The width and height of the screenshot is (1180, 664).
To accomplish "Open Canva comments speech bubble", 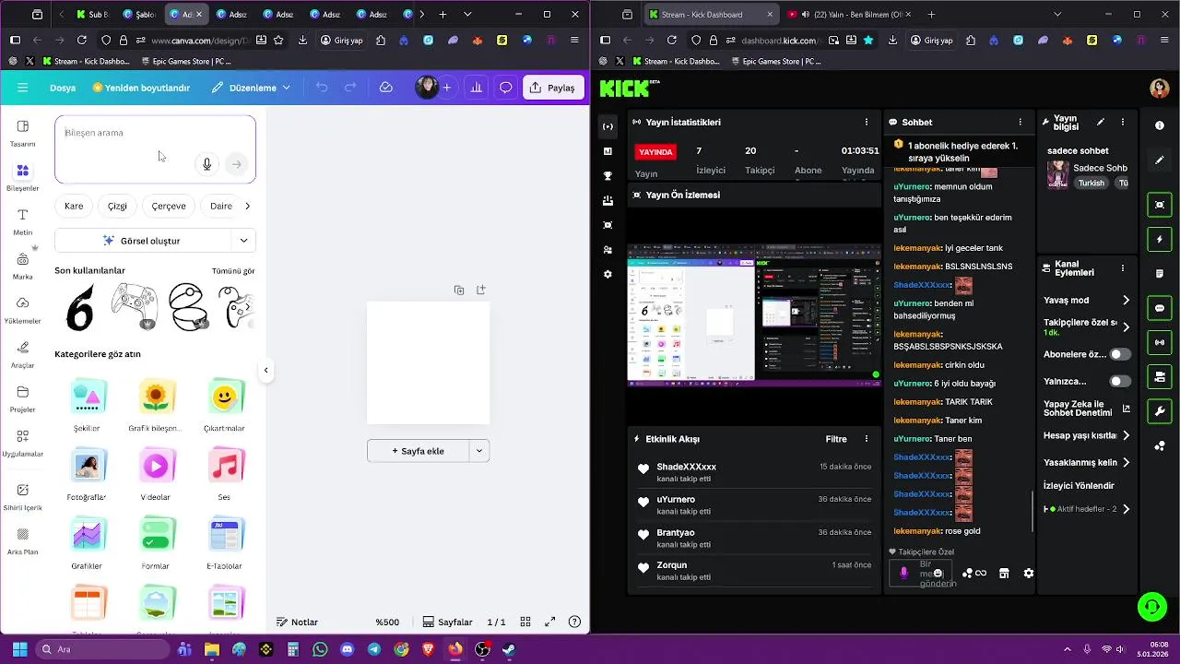I will pos(506,88).
